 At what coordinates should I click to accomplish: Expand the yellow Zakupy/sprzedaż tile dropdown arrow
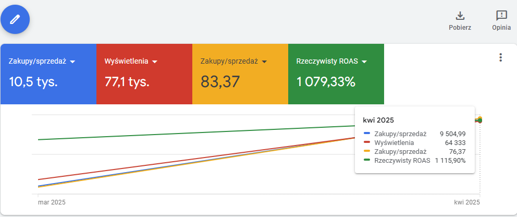(x=264, y=62)
